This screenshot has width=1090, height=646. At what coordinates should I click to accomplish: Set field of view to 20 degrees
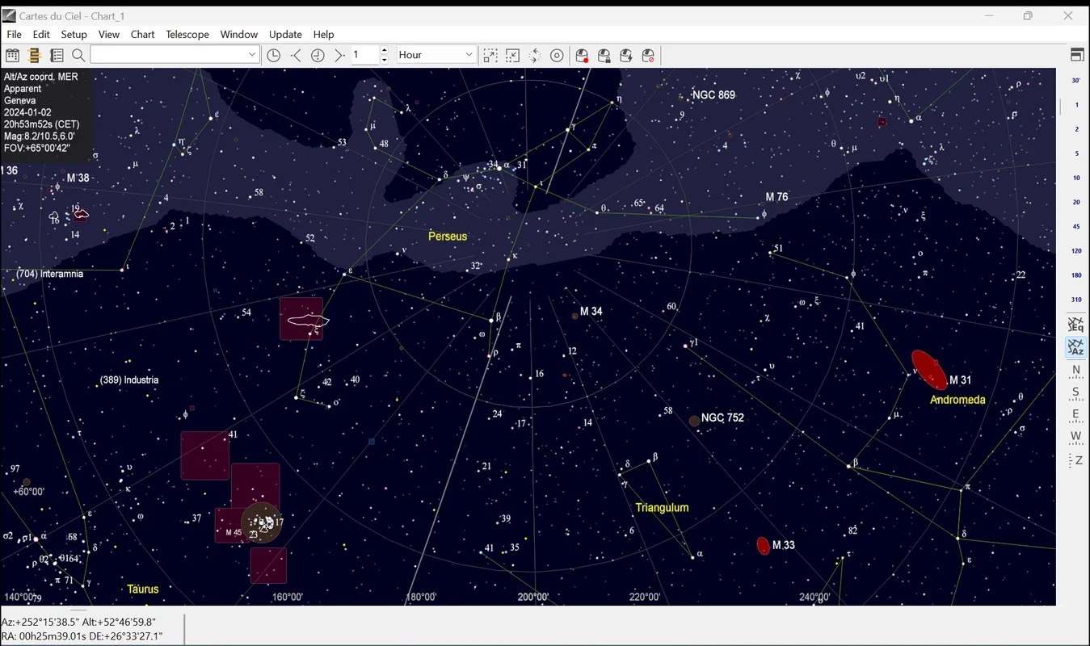1076,202
